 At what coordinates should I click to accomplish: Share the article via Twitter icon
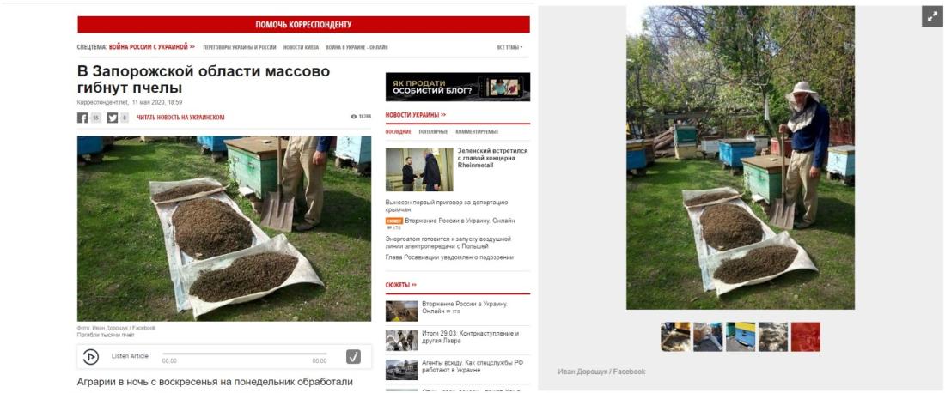click(113, 118)
